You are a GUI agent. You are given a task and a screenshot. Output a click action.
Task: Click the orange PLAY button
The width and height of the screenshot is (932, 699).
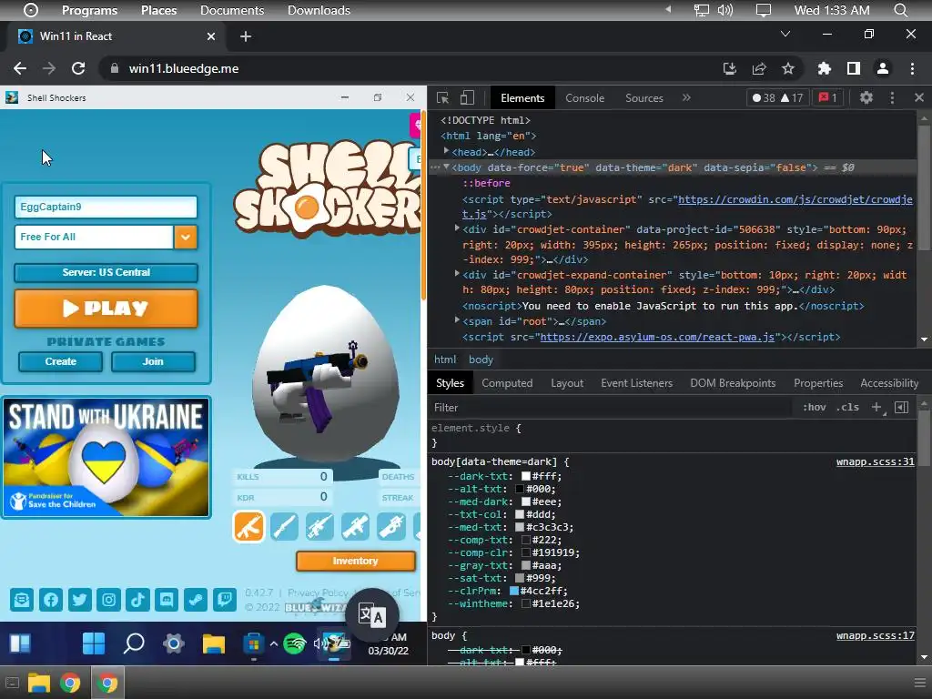point(106,309)
